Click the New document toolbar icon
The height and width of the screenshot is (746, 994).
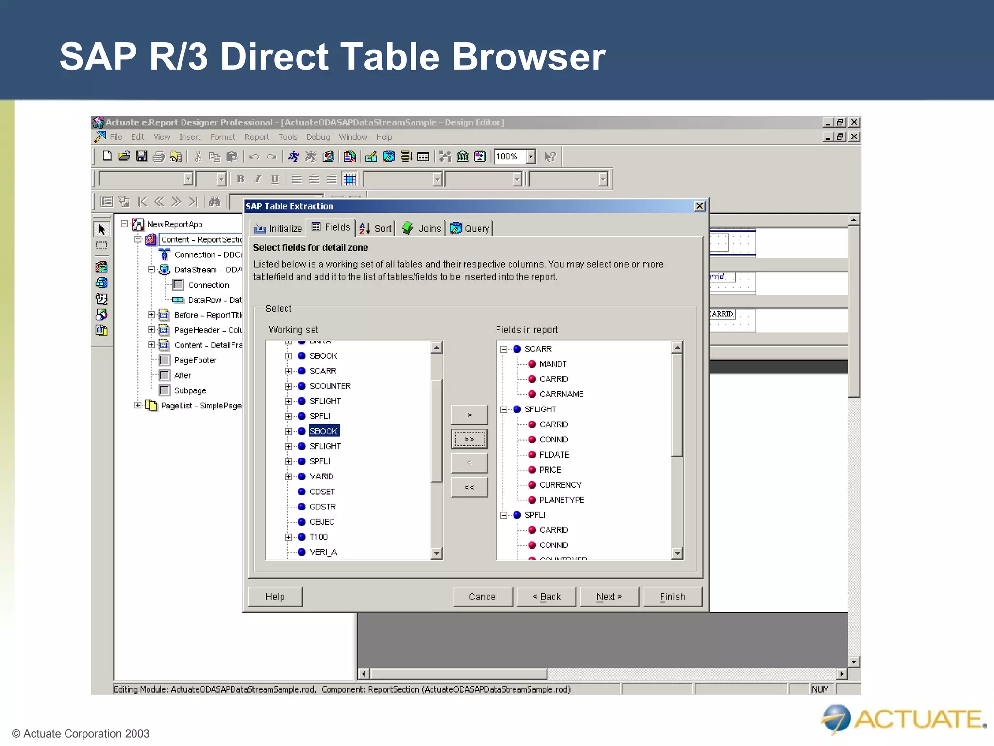[107, 156]
